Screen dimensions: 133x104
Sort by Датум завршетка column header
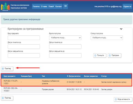[x=91, y=76]
